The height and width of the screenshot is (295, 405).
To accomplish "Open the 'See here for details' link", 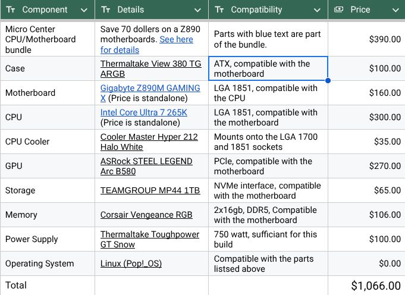I will [x=176, y=39].
